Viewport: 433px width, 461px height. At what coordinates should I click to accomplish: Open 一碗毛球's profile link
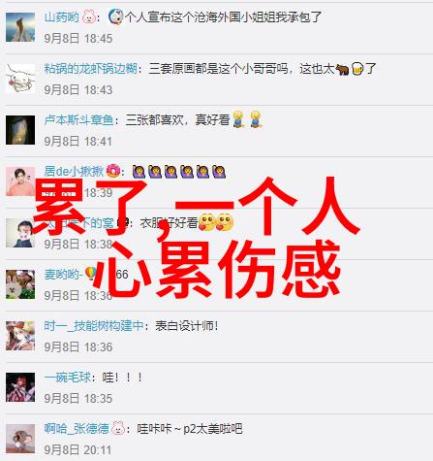coord(68,378)
